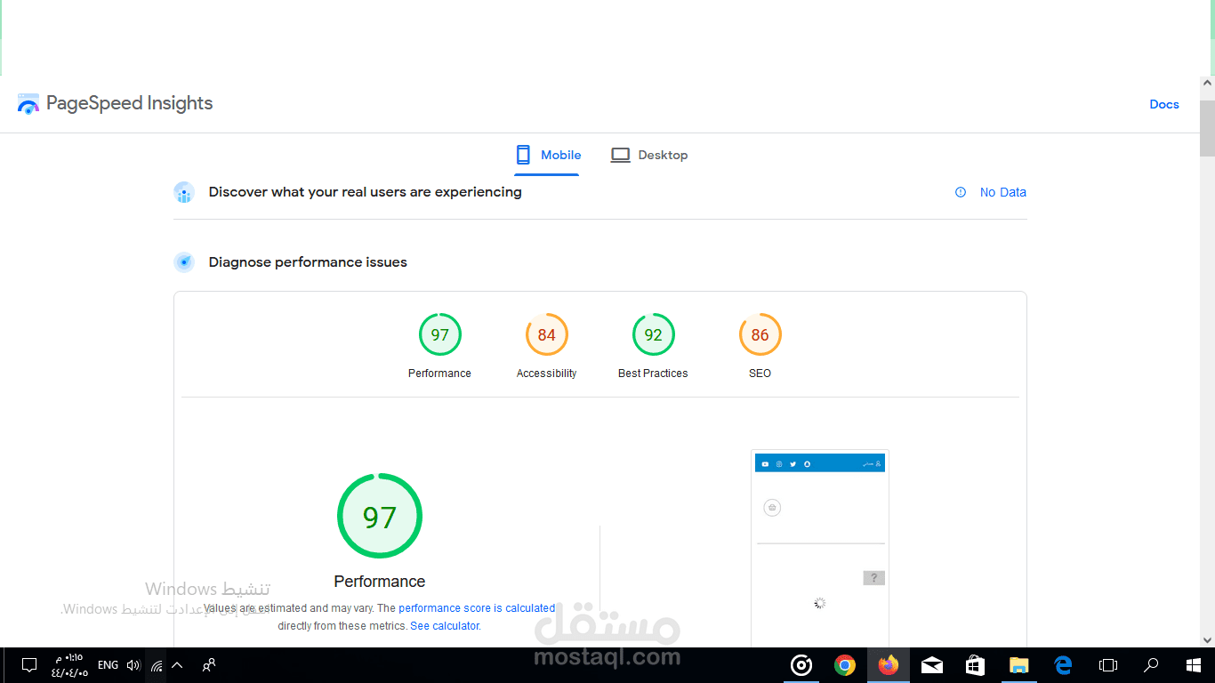Open the volume speaker tray icon
This screenshot has width=1215, height=683.
coord(133,665)
